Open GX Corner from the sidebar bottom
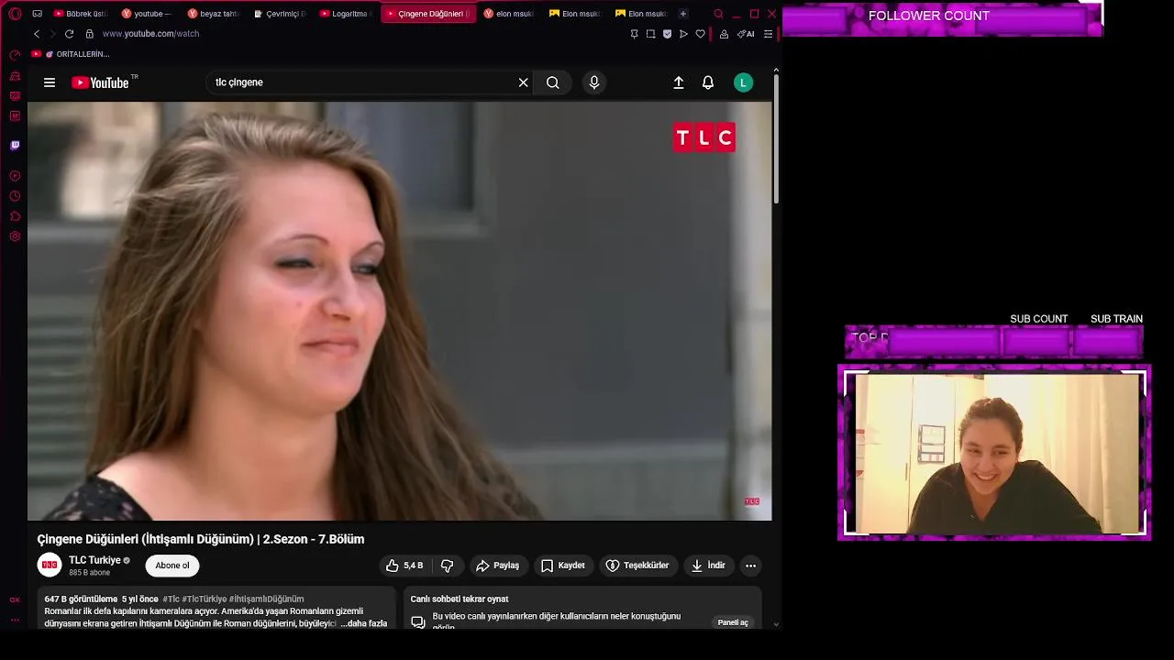Viewport: 1174px width, 660px height. click(15, 599)
